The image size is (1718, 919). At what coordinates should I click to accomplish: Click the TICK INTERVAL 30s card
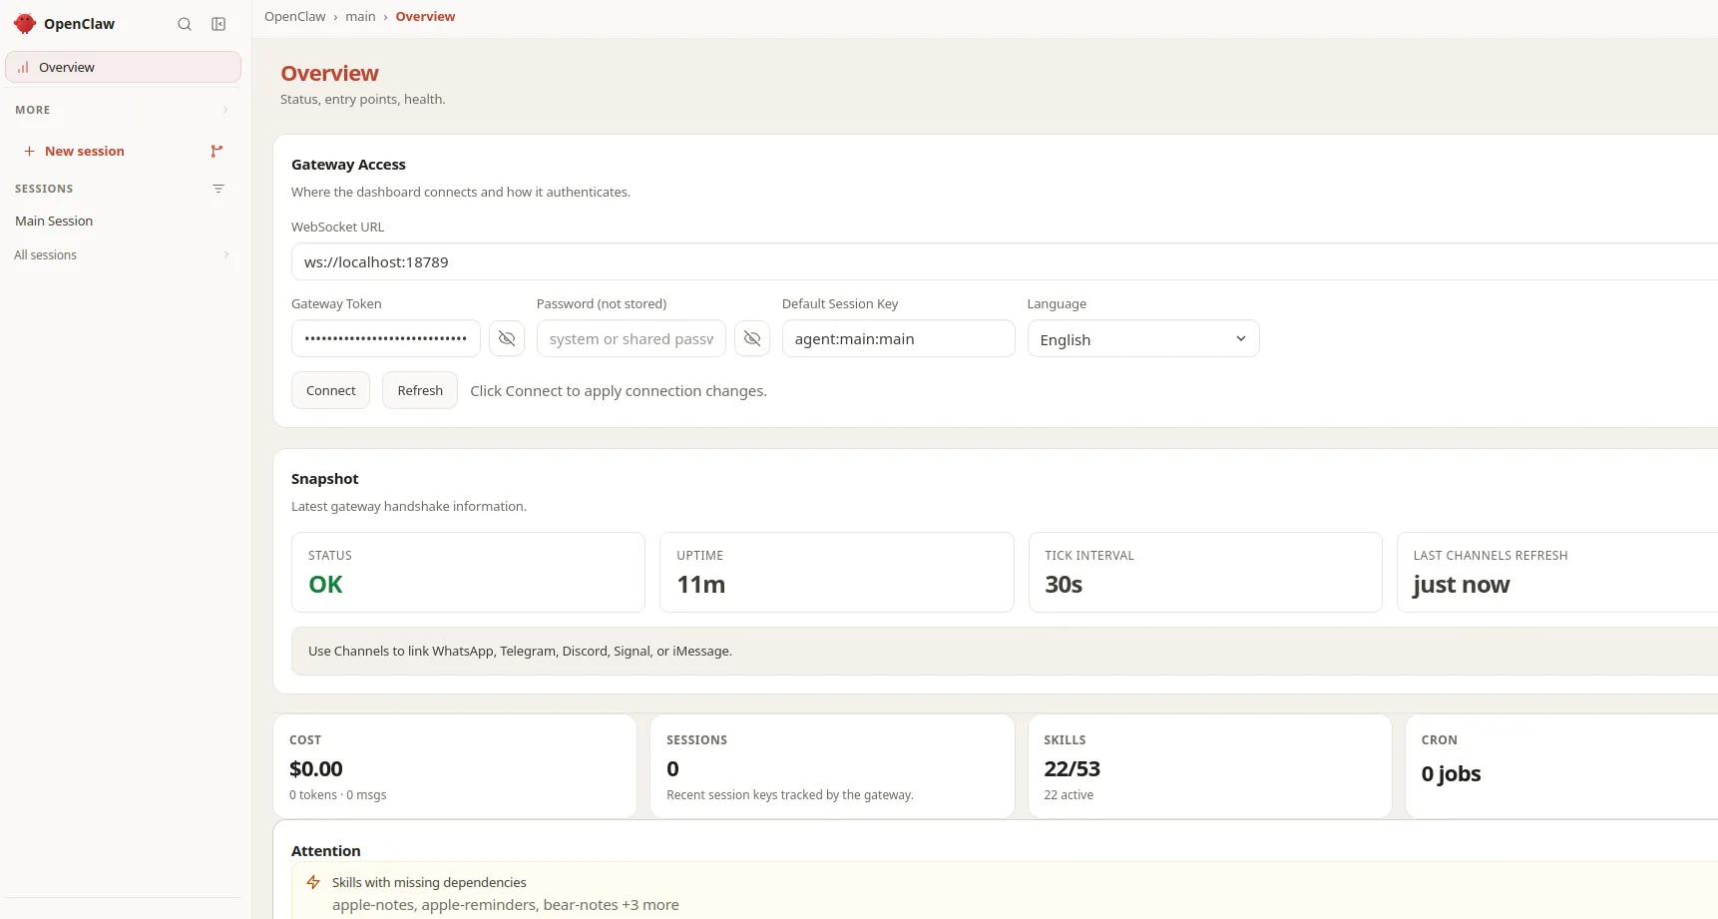click(x=1205, y=572)
